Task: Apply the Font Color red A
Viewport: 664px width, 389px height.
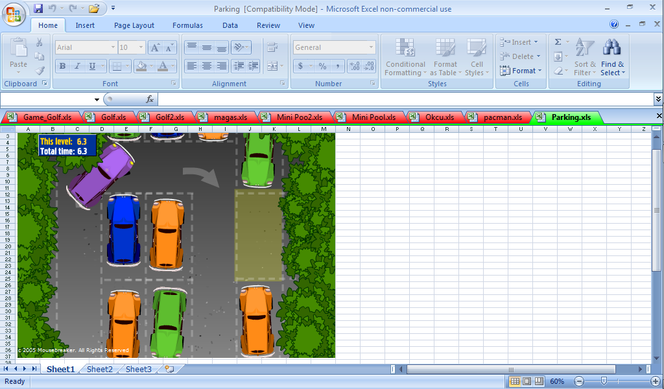Action: pyautogui.click(x=163, y=65)
